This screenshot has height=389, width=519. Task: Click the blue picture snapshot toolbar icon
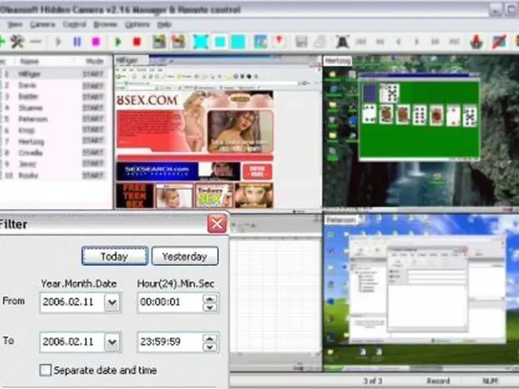261,41
